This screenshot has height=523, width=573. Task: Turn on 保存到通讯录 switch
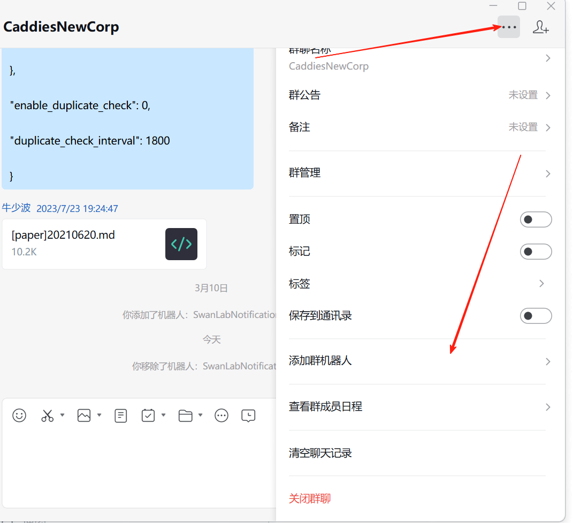535,316
